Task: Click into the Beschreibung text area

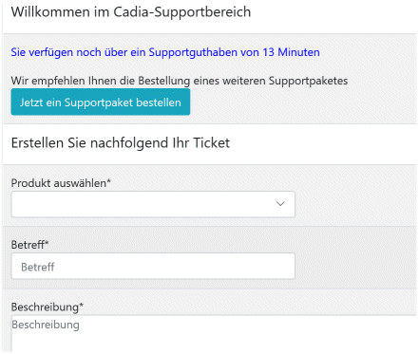Action: 214,334
